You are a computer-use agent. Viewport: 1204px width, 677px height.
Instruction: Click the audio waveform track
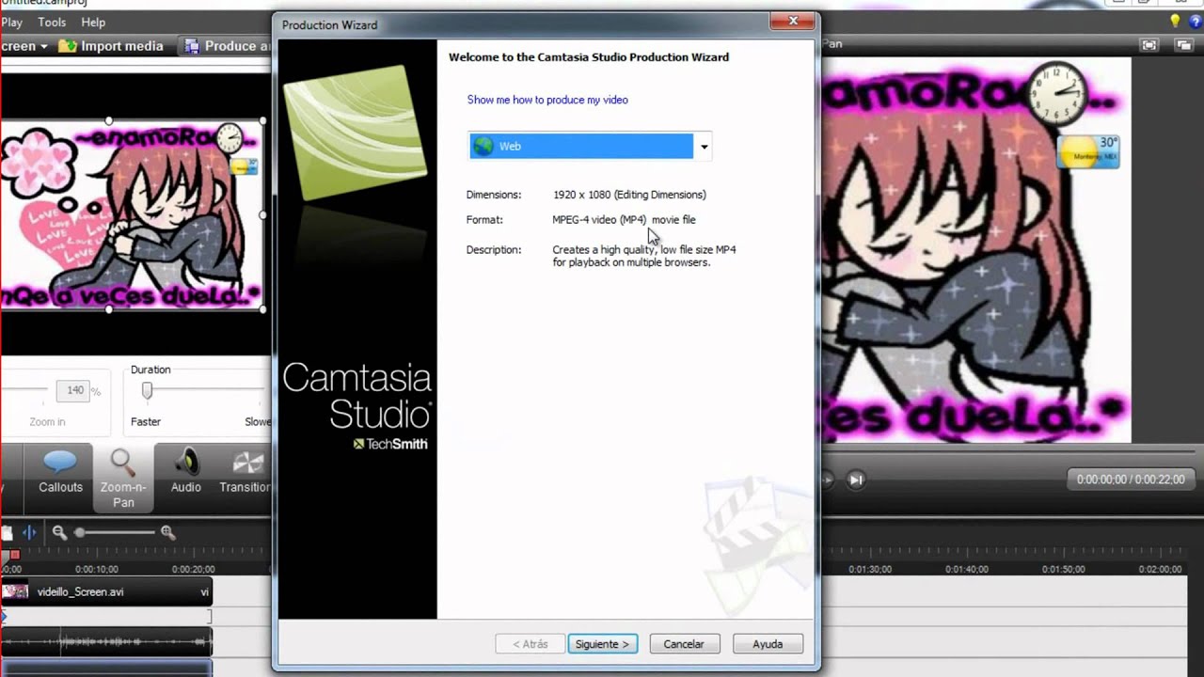[x=106, y=641]
